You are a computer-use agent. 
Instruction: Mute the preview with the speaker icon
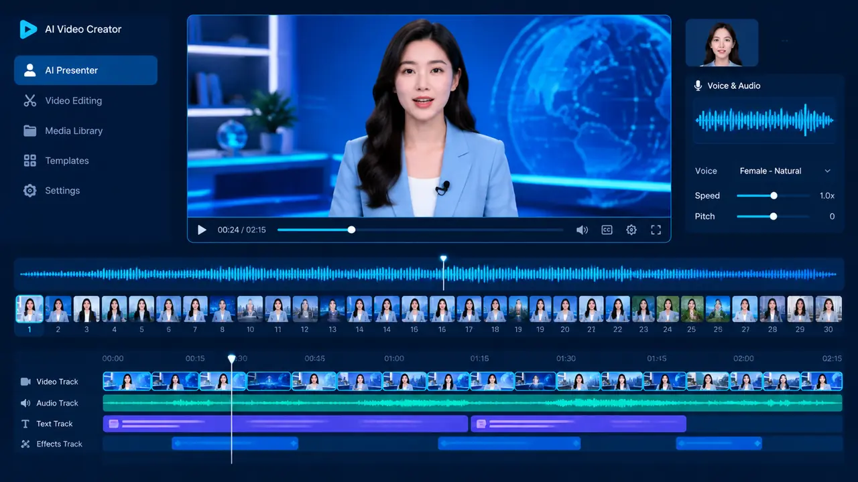582,230
